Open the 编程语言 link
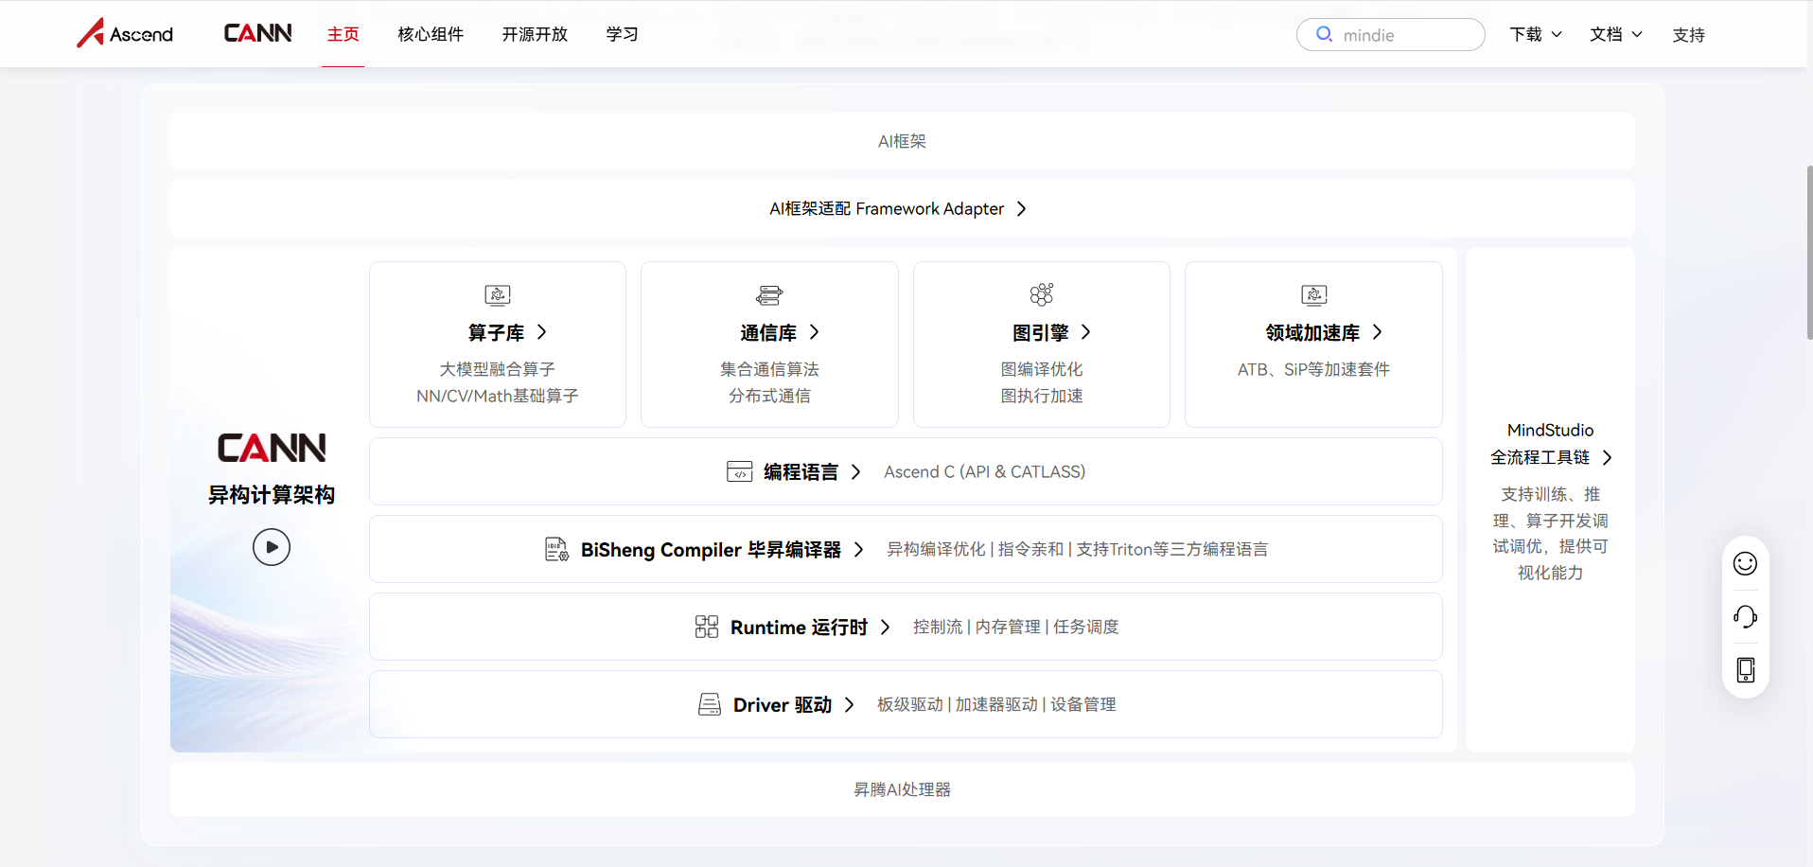The width and height of the screenshot is (1813, 867). coord(801,471)
